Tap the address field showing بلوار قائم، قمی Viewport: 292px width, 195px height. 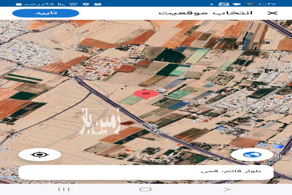(x=146, y=172)
